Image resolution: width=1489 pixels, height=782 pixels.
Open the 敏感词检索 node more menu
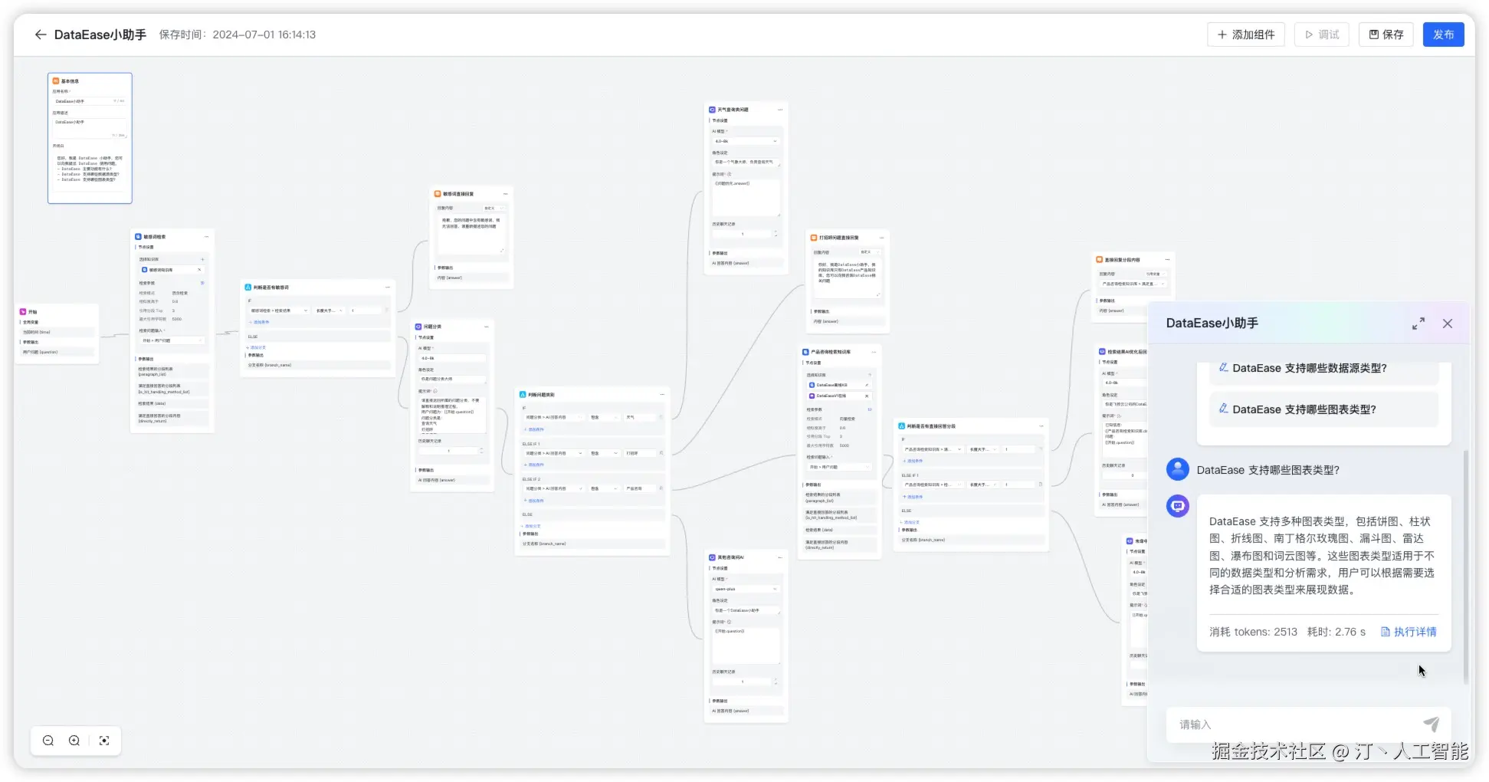pyautogui.click(x=206, y=237)
